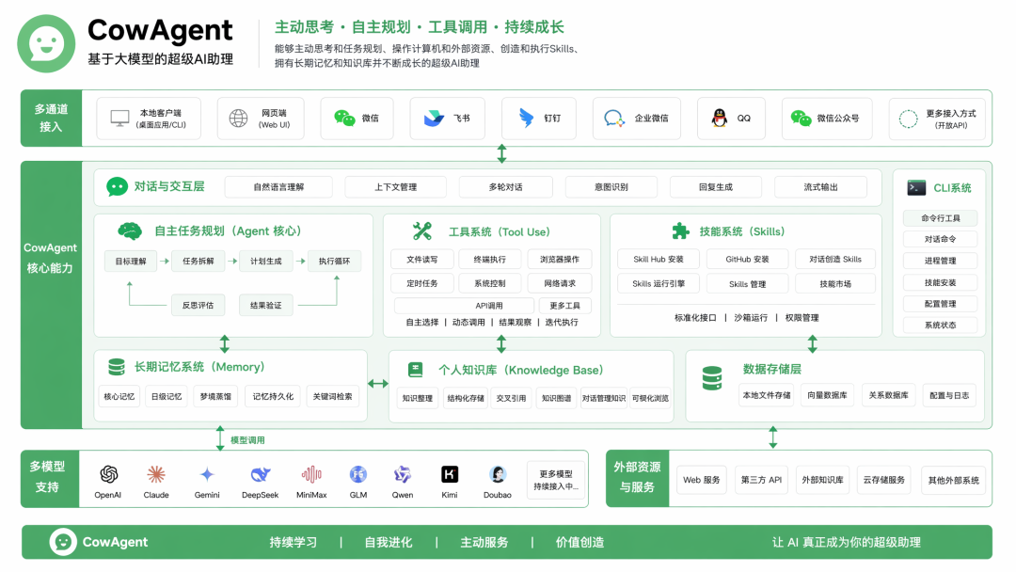Screen dimensions: 1016x572
Task: Click the database icon for 长期记忆系统
Action: 117,367
